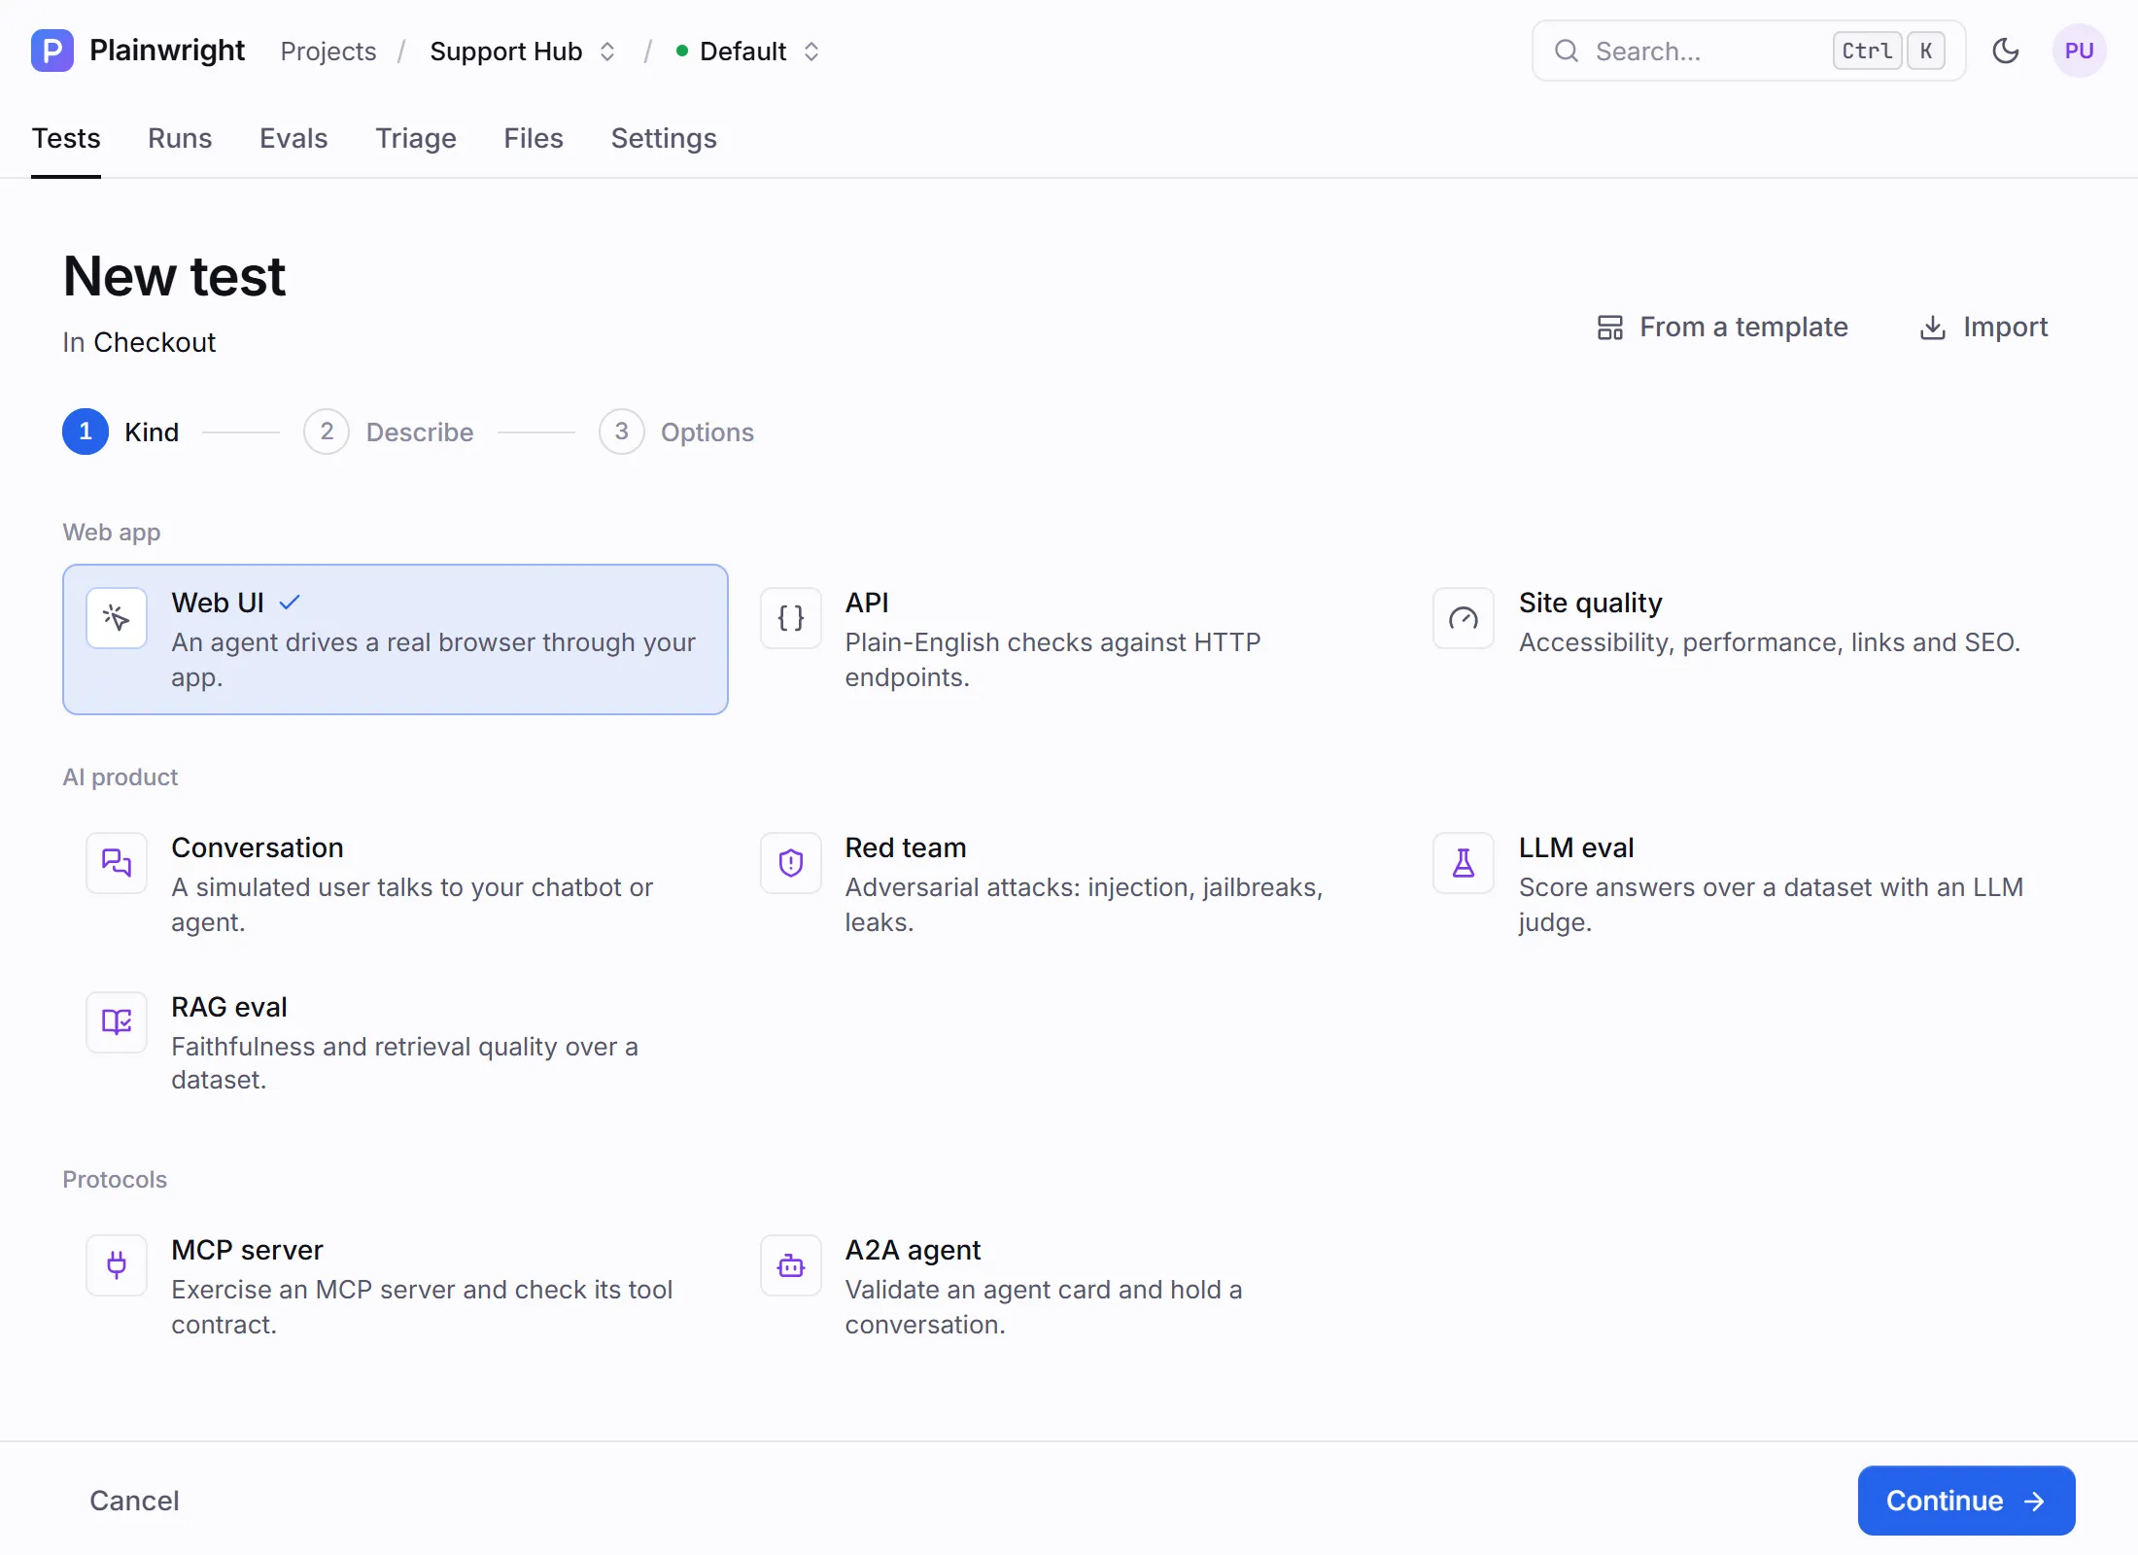Jump to step 2 Describe
Viewport: 2138px width, 1555px height.
coord(389,432)
